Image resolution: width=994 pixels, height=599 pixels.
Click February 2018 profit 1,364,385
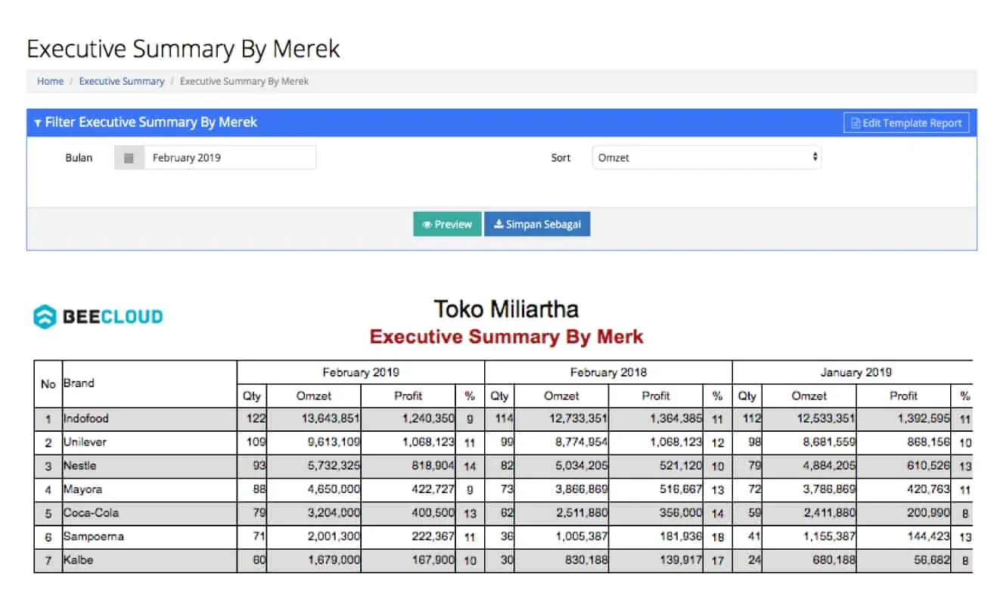click(676, 418)
